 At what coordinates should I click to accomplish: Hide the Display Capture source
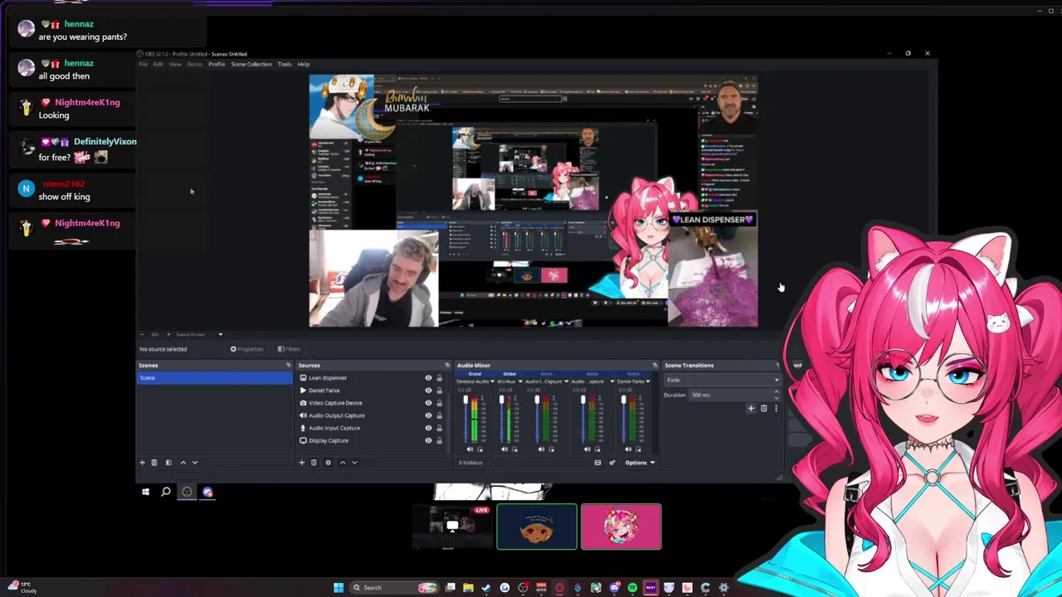coord(428,440)
